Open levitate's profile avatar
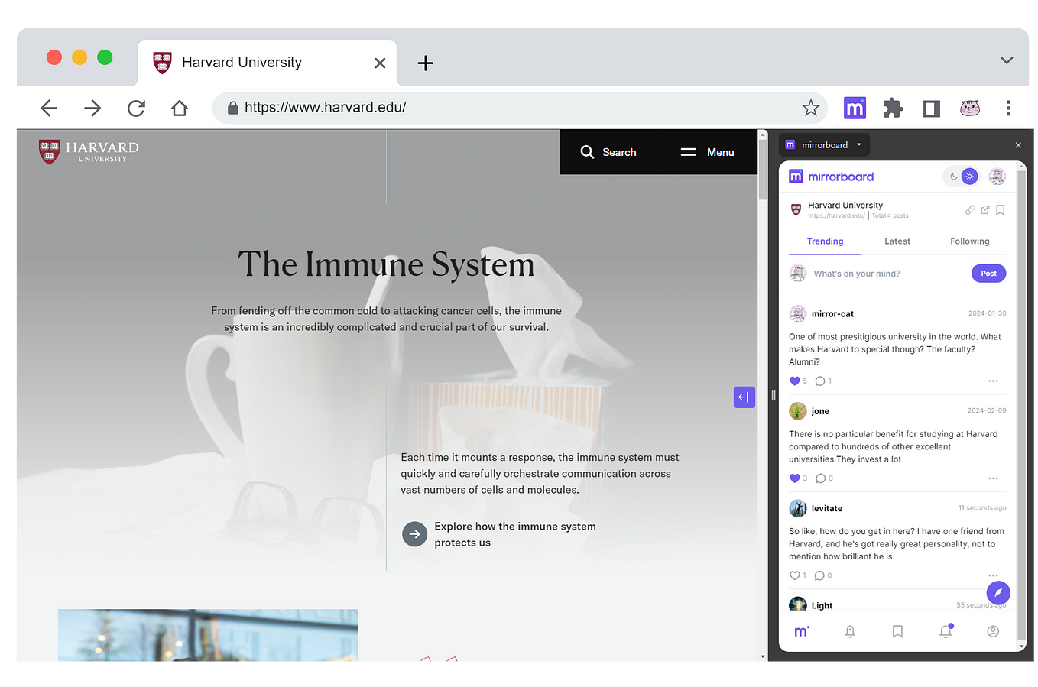The image size is (1038, 687). pyautogui.click(x=798, y=508)
